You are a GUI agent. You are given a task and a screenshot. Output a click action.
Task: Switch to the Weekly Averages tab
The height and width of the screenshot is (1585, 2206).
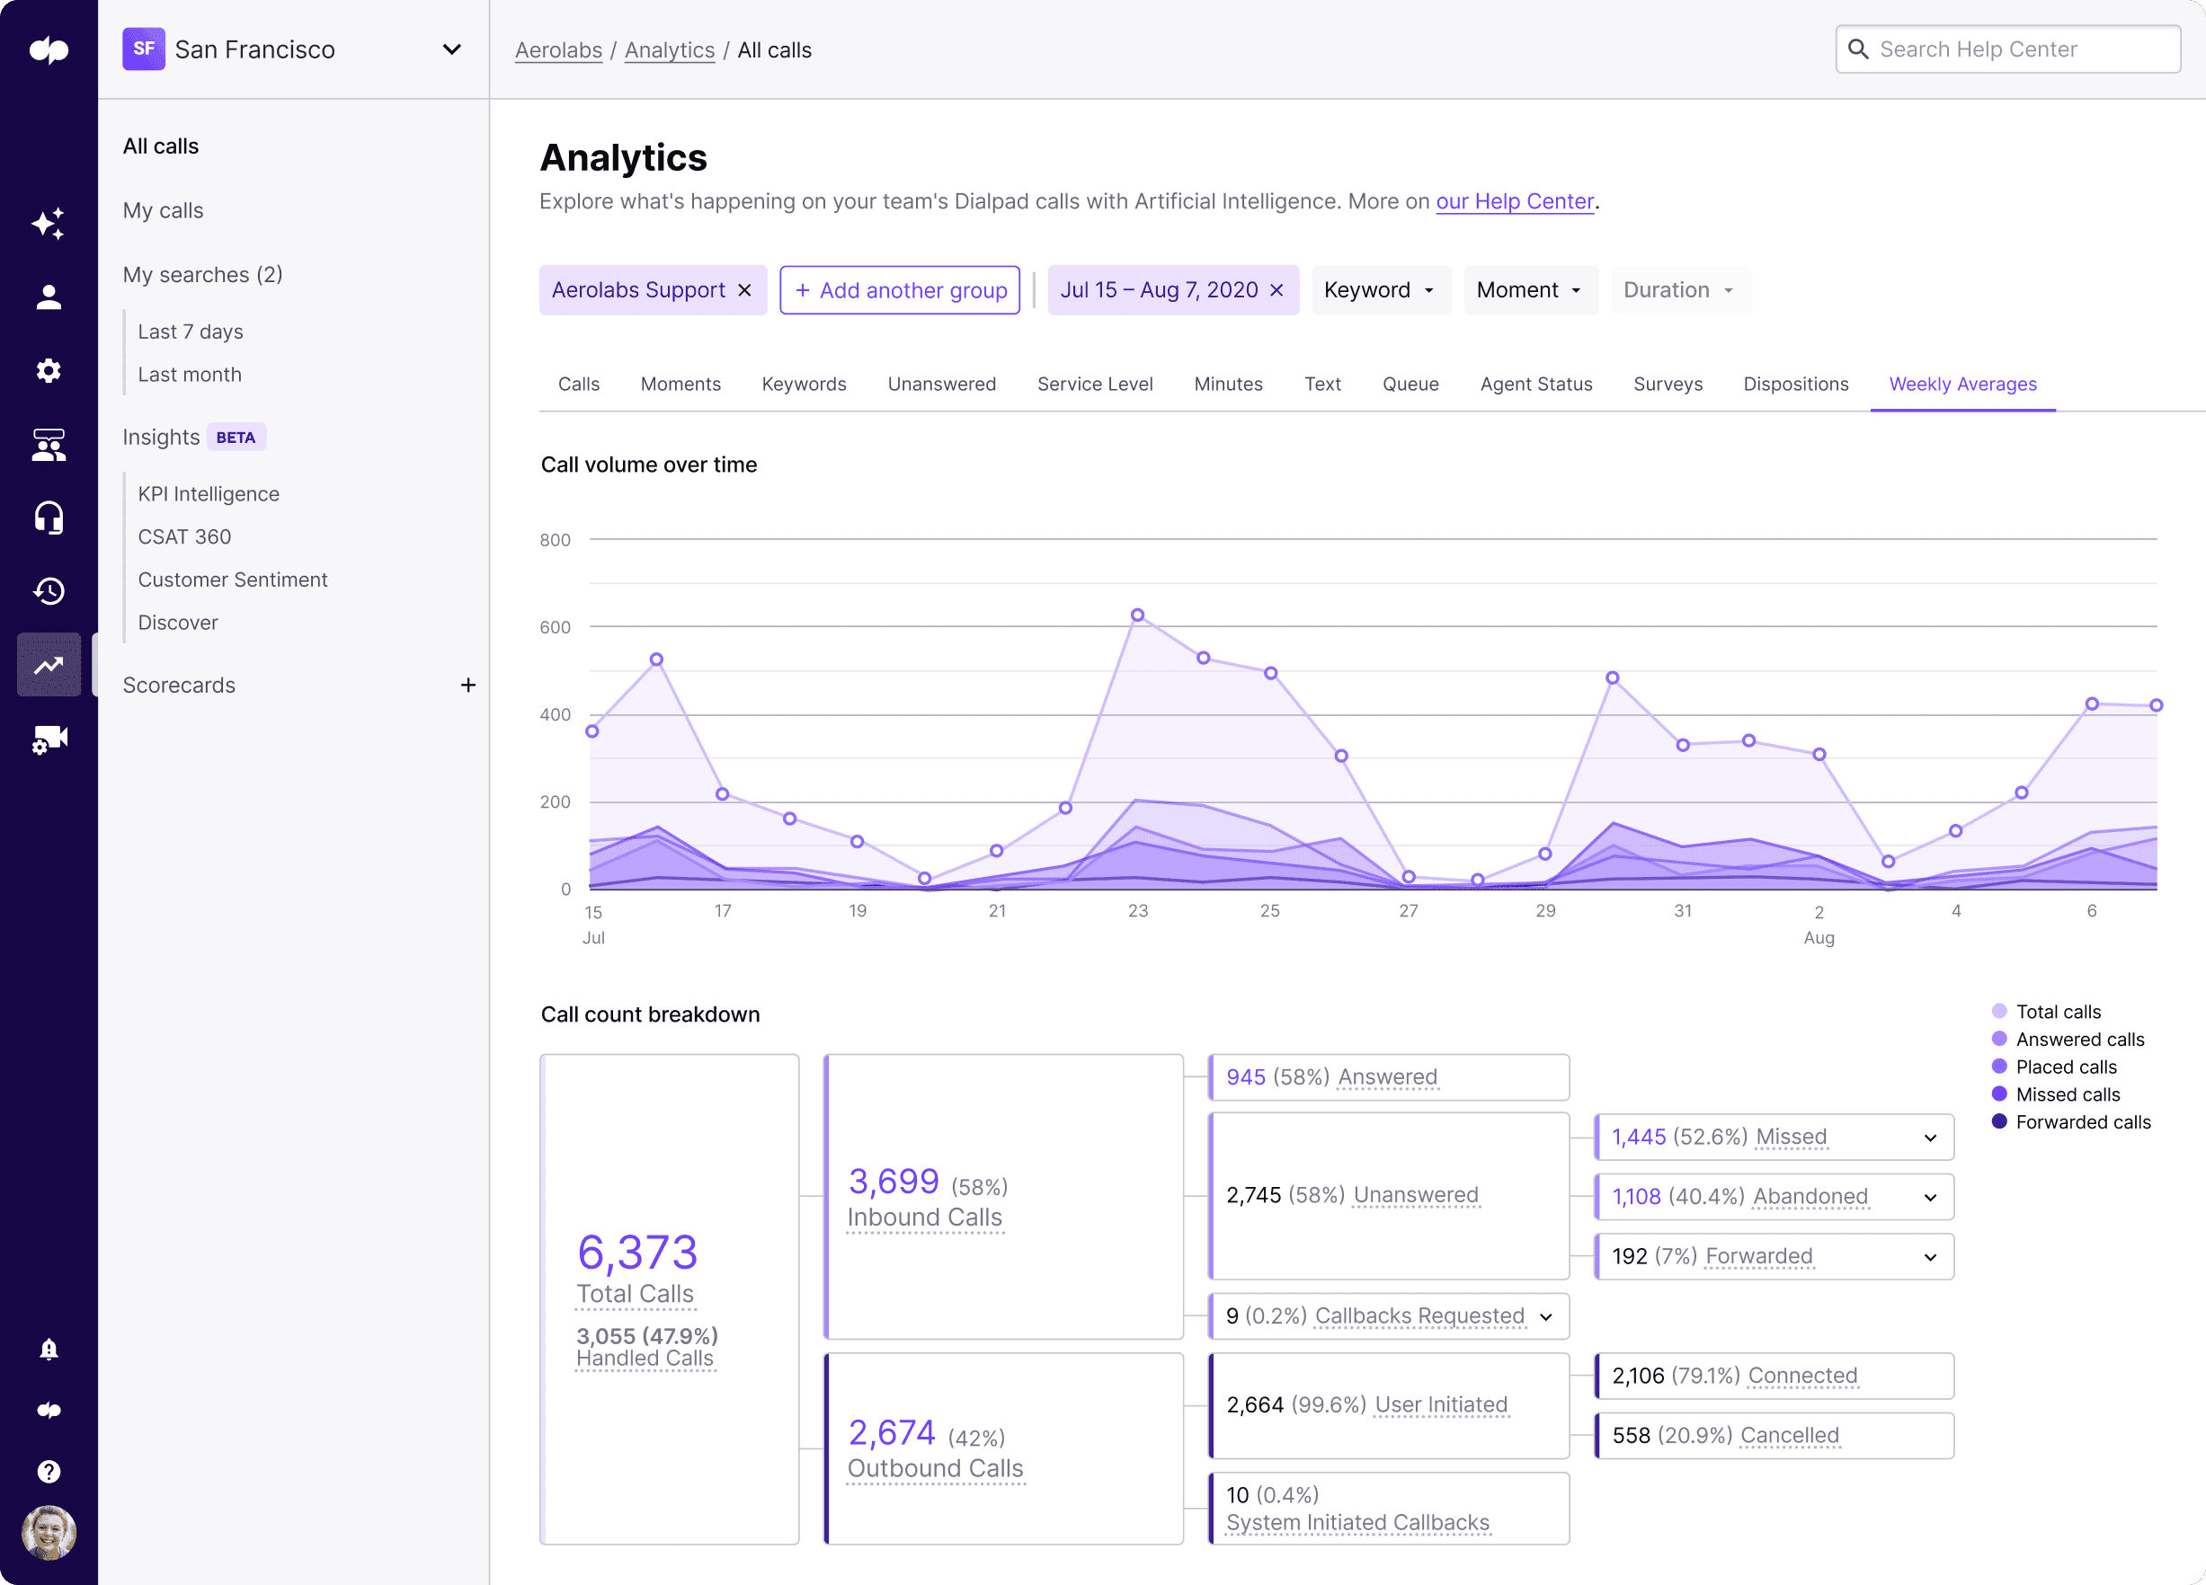pyautogui.click(x=1962, y=384)
